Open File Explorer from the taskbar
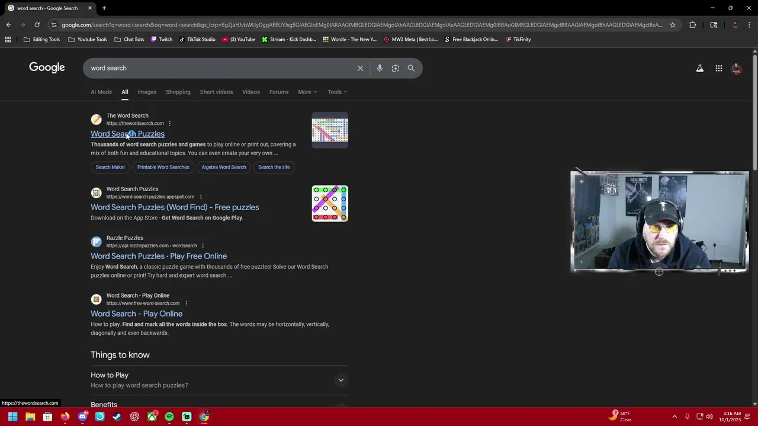 (x=30, y=417)
